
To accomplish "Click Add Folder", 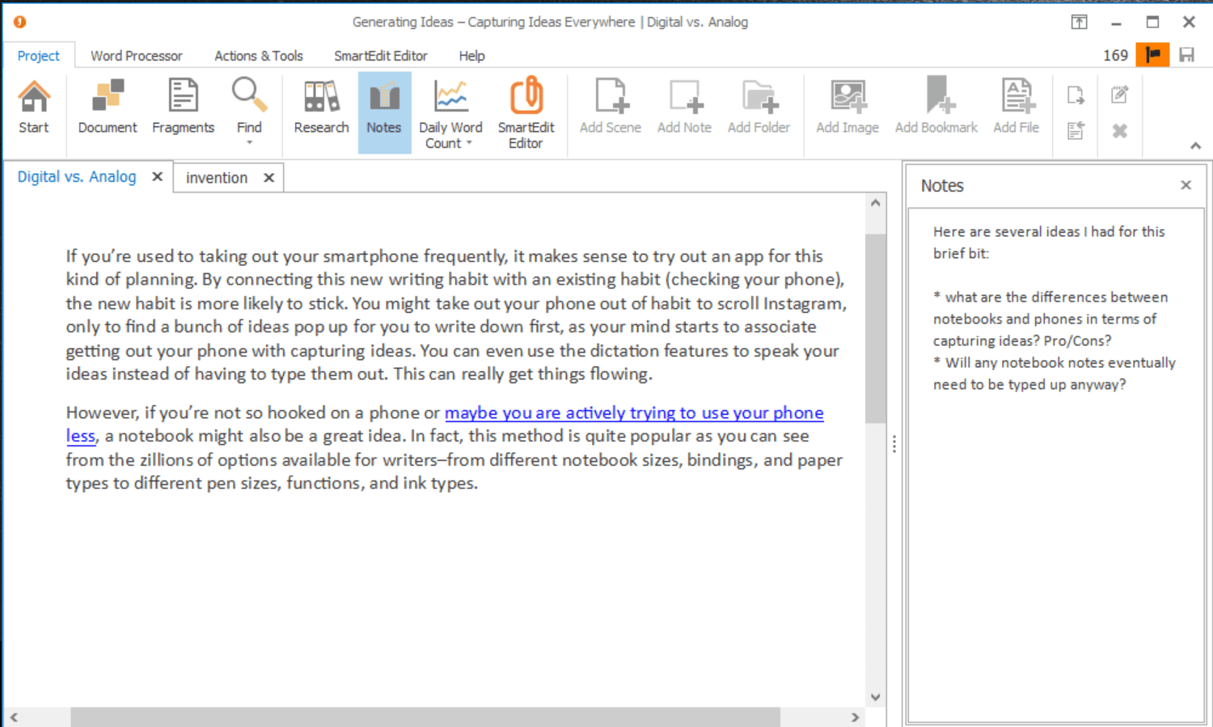I will click(759, 108).
